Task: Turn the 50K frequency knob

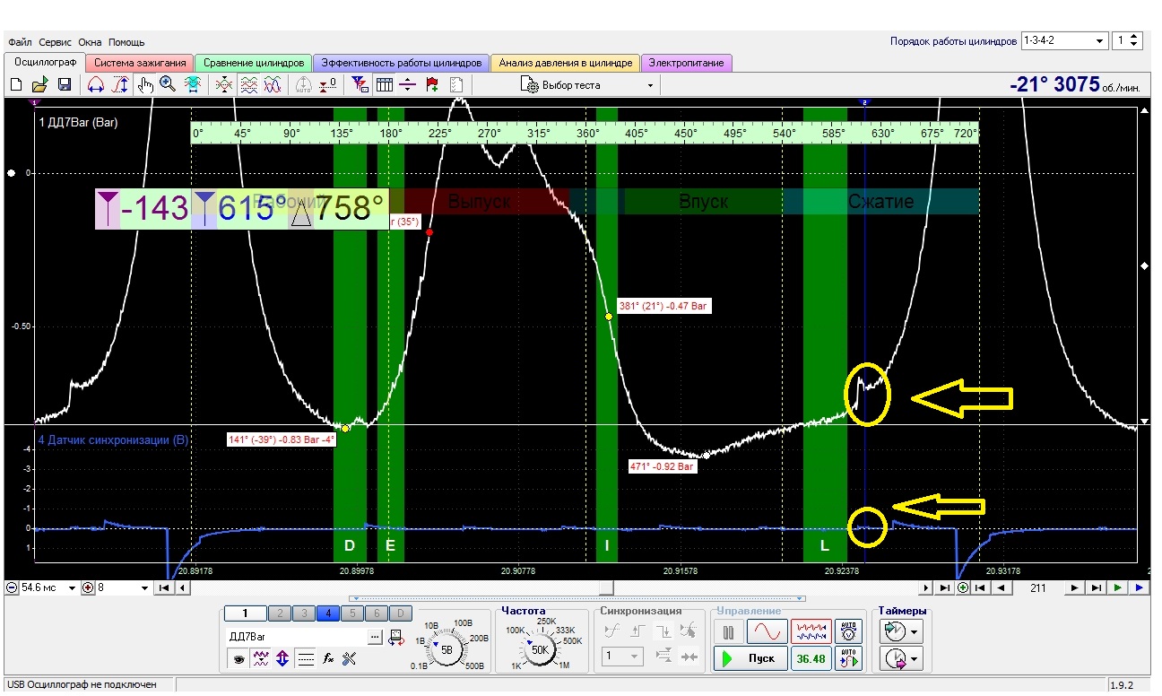Action: click(540, 649)
